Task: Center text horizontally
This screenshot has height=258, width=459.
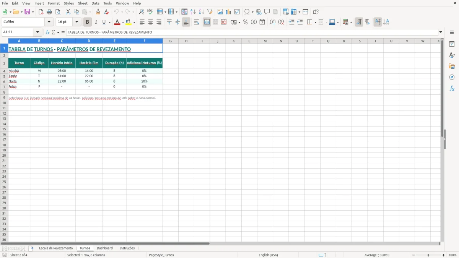Action: tap(151, 22)
